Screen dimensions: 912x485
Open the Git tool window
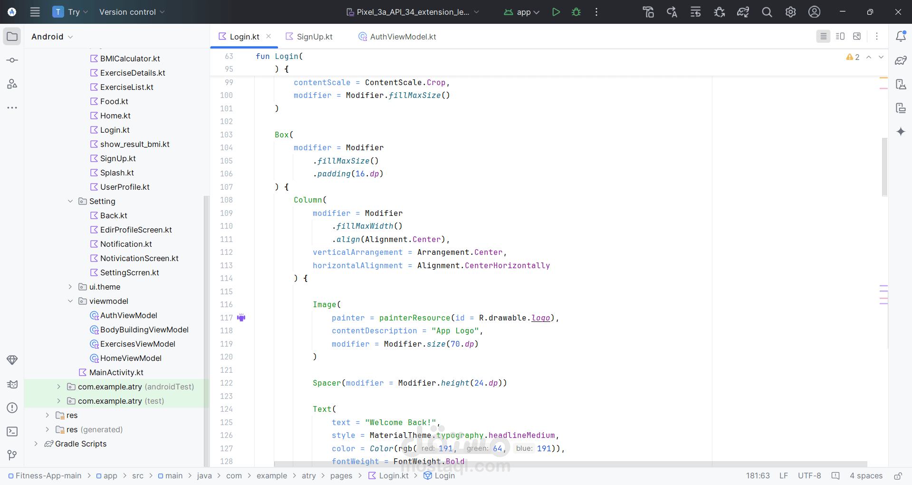tap(12, 456)
